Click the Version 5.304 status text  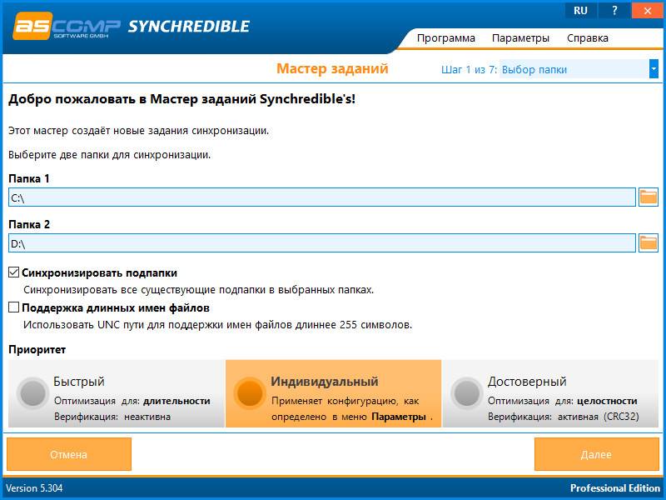click(x=34, y=487)
